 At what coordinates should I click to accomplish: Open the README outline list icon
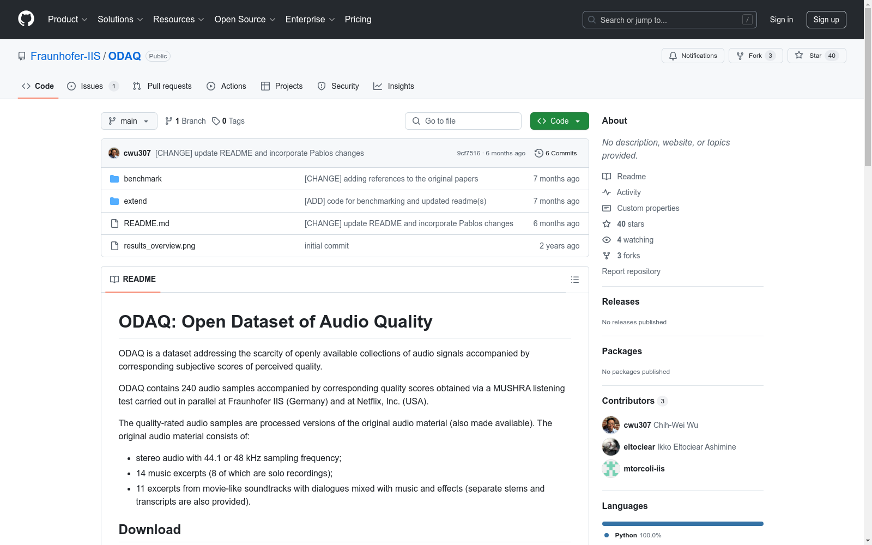pos(575,280)
